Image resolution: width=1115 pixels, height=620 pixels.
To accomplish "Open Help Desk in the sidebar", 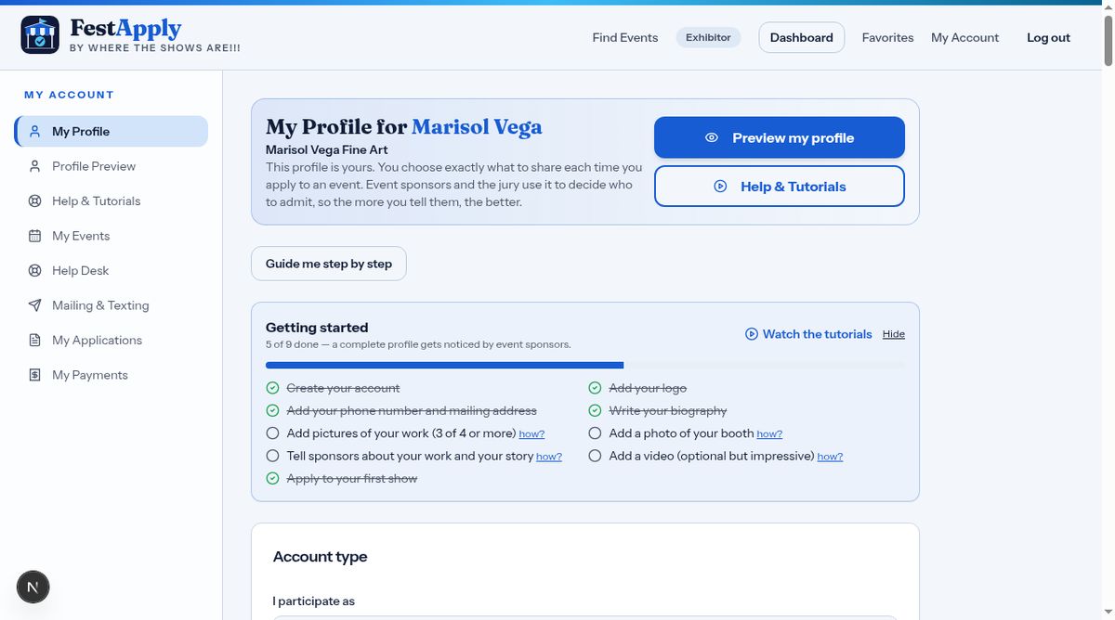I will (111, 270).
